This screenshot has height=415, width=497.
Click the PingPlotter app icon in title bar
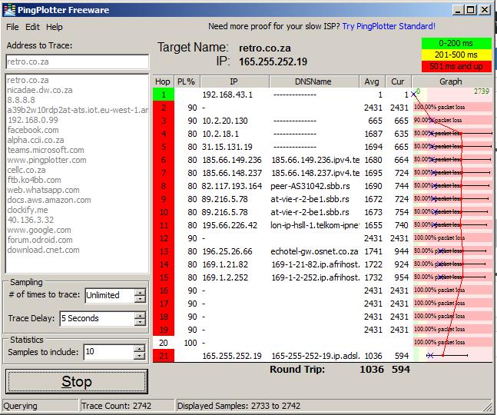coord(9,10)
